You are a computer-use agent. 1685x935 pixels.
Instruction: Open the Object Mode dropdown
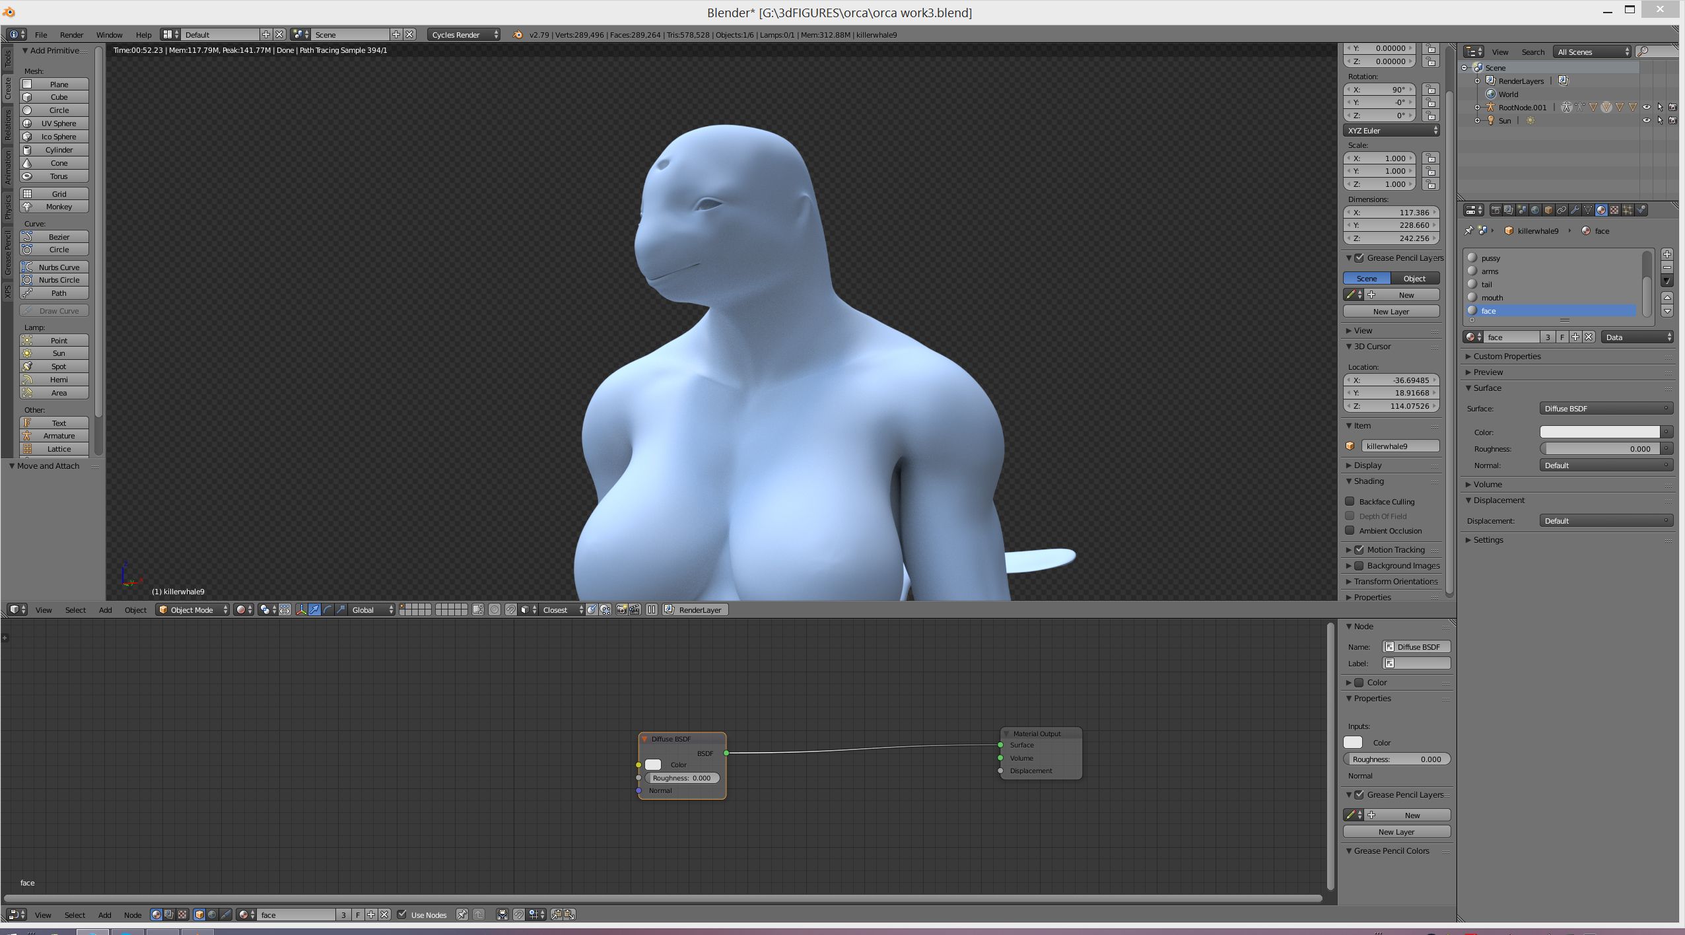click(x=193, y=609)
